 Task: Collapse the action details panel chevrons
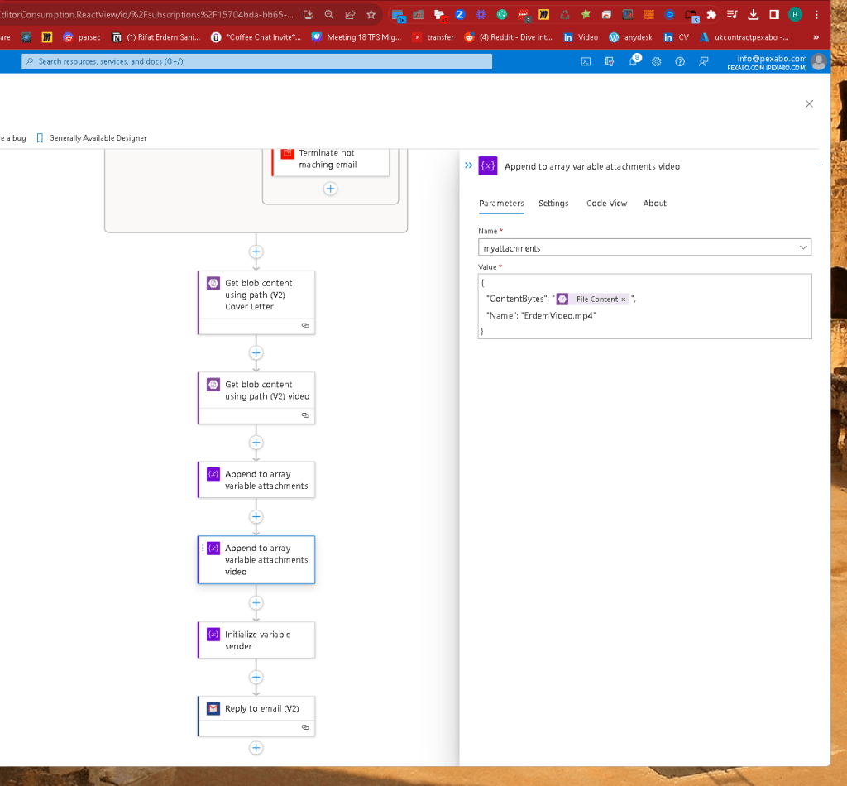tap(468, 165)
